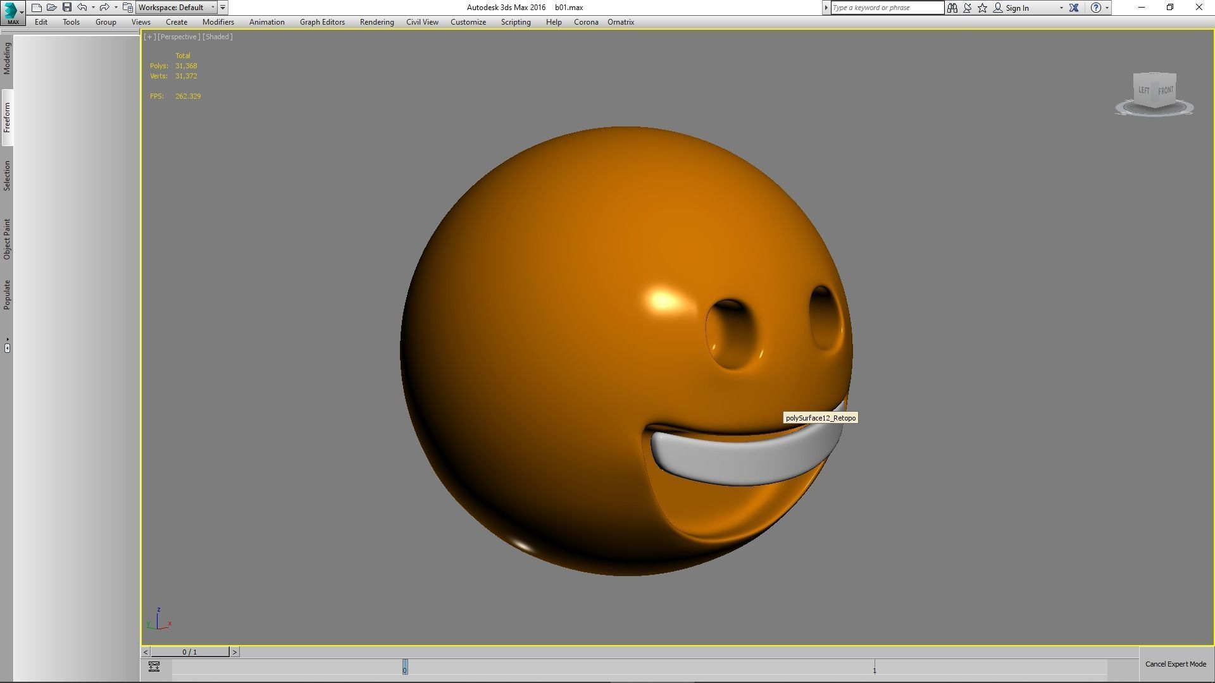1215x683 pixels.
Task: Click the polySurface12_Retopo tooltip label
Action: pyautogui.click(x=821, y=418)
